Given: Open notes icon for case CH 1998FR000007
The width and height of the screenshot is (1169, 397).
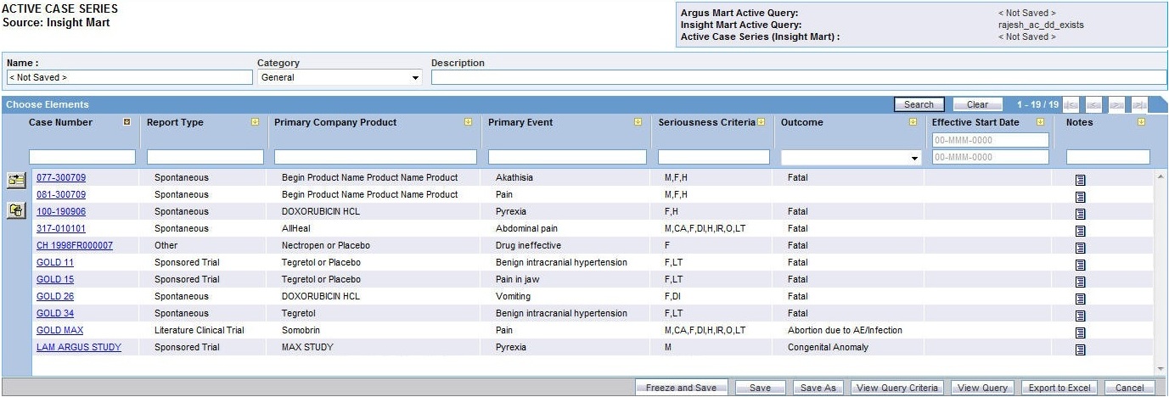Looking at the screenshot, I should (1081, 248).
